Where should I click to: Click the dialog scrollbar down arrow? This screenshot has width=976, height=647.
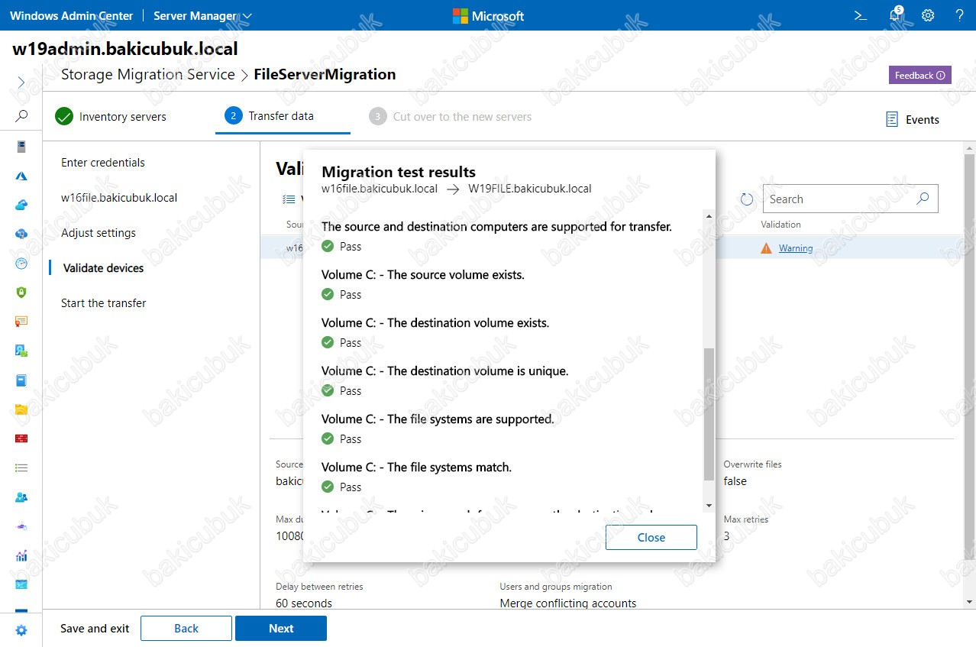709,506
